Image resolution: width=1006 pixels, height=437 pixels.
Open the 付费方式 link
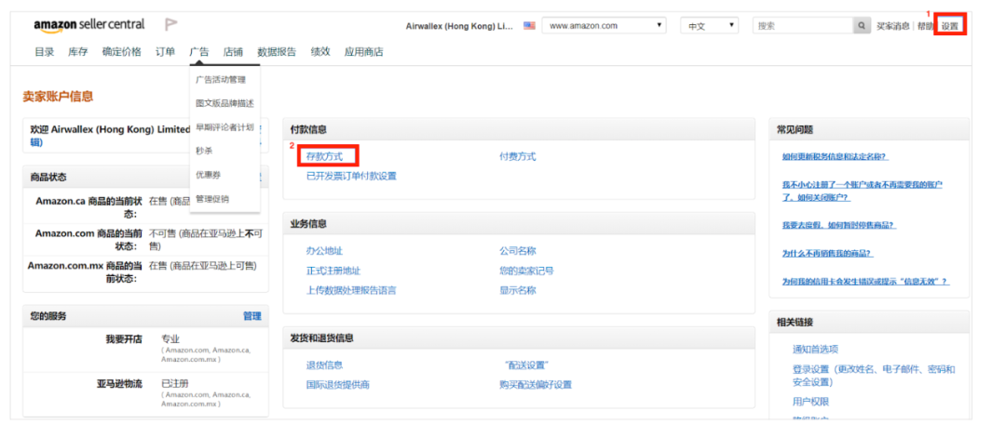click(x=517, y=156)
